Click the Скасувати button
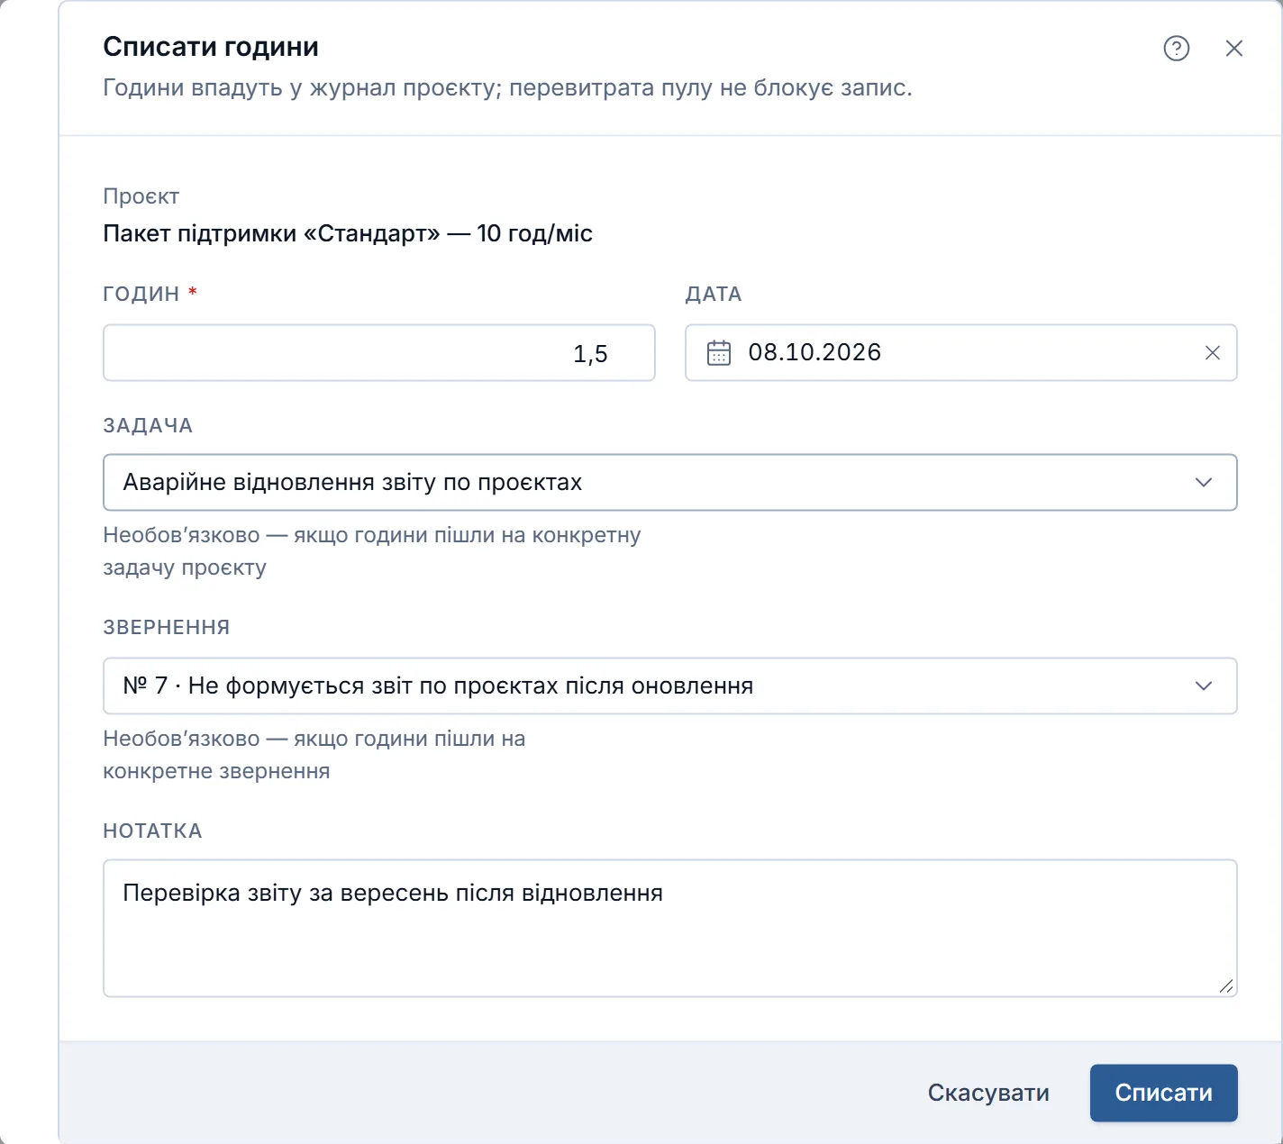1283x1144 pixels. tap(988, 1093)
